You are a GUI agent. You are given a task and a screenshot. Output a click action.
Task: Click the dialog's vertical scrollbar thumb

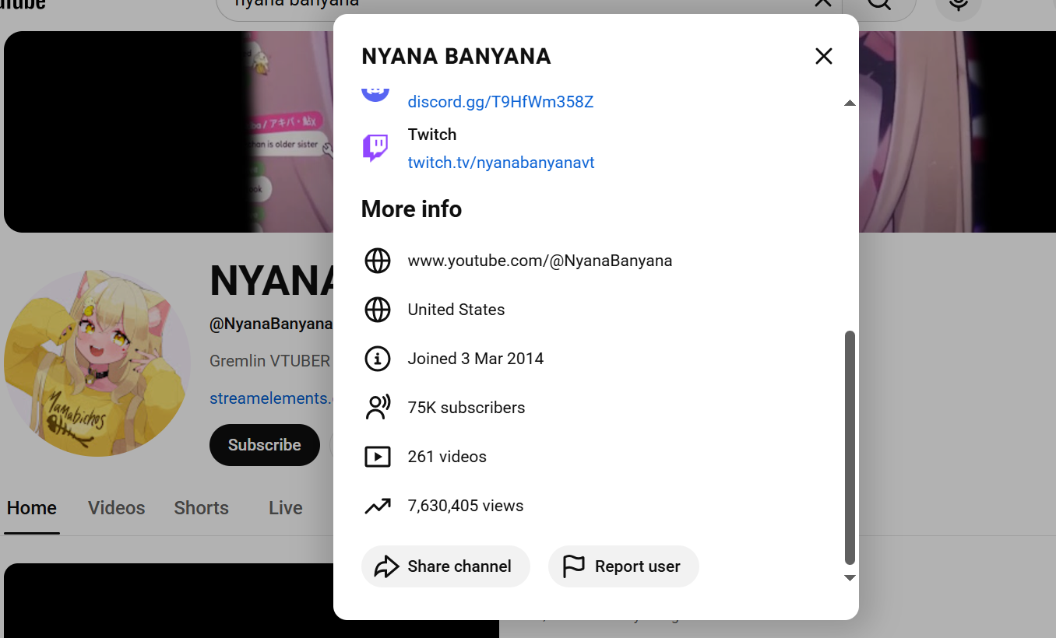[850, 447]
